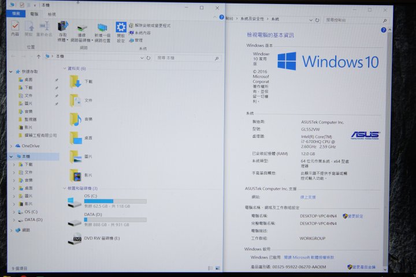Select the large 下載 downloads folder icon
Screen dimensions: 416x277
click(x=75, y=81)
